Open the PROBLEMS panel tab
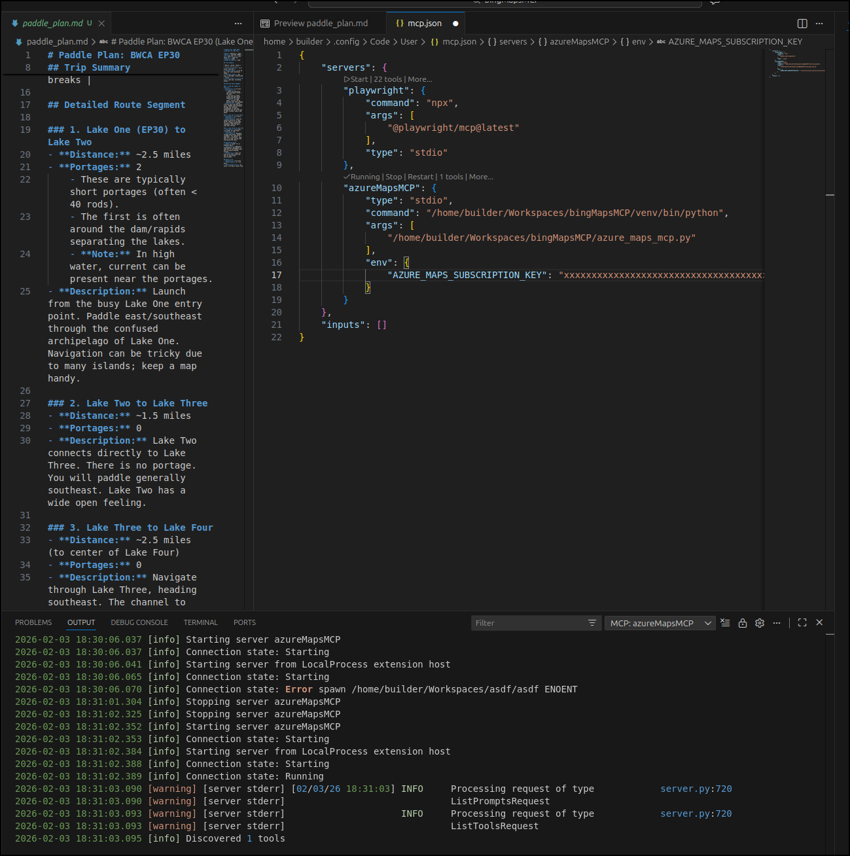850x856 pixels. pos(33,622)
